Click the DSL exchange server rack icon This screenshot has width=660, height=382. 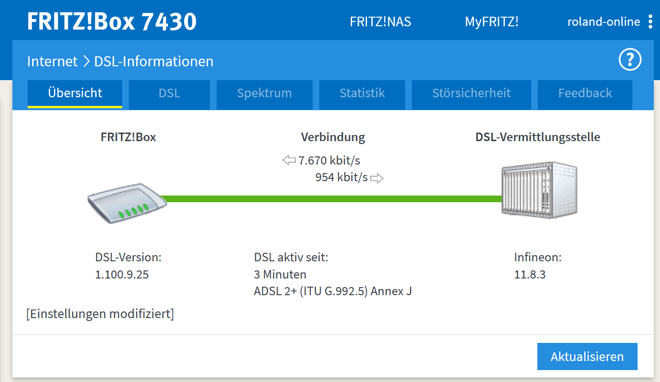pyautogui.click(x=539, y=189)
